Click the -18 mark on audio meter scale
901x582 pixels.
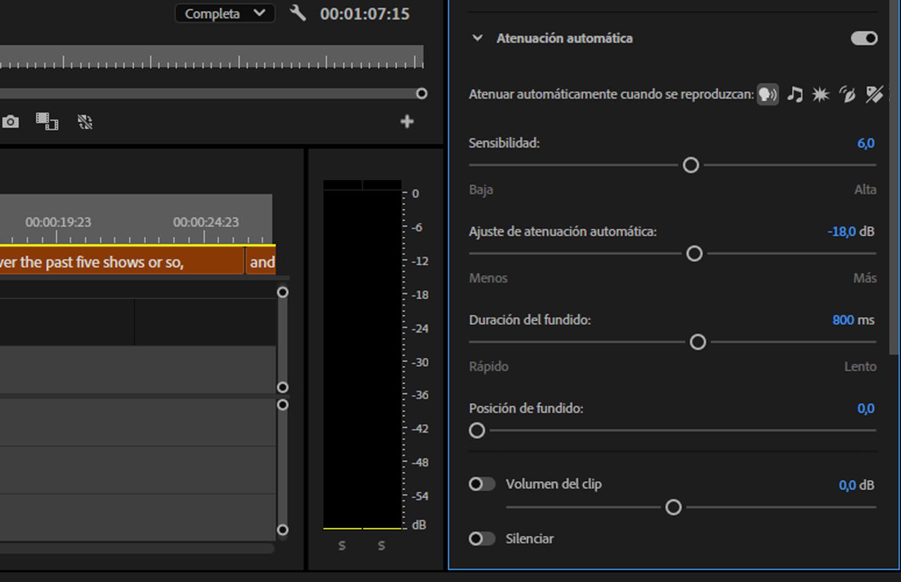(420, 295)
